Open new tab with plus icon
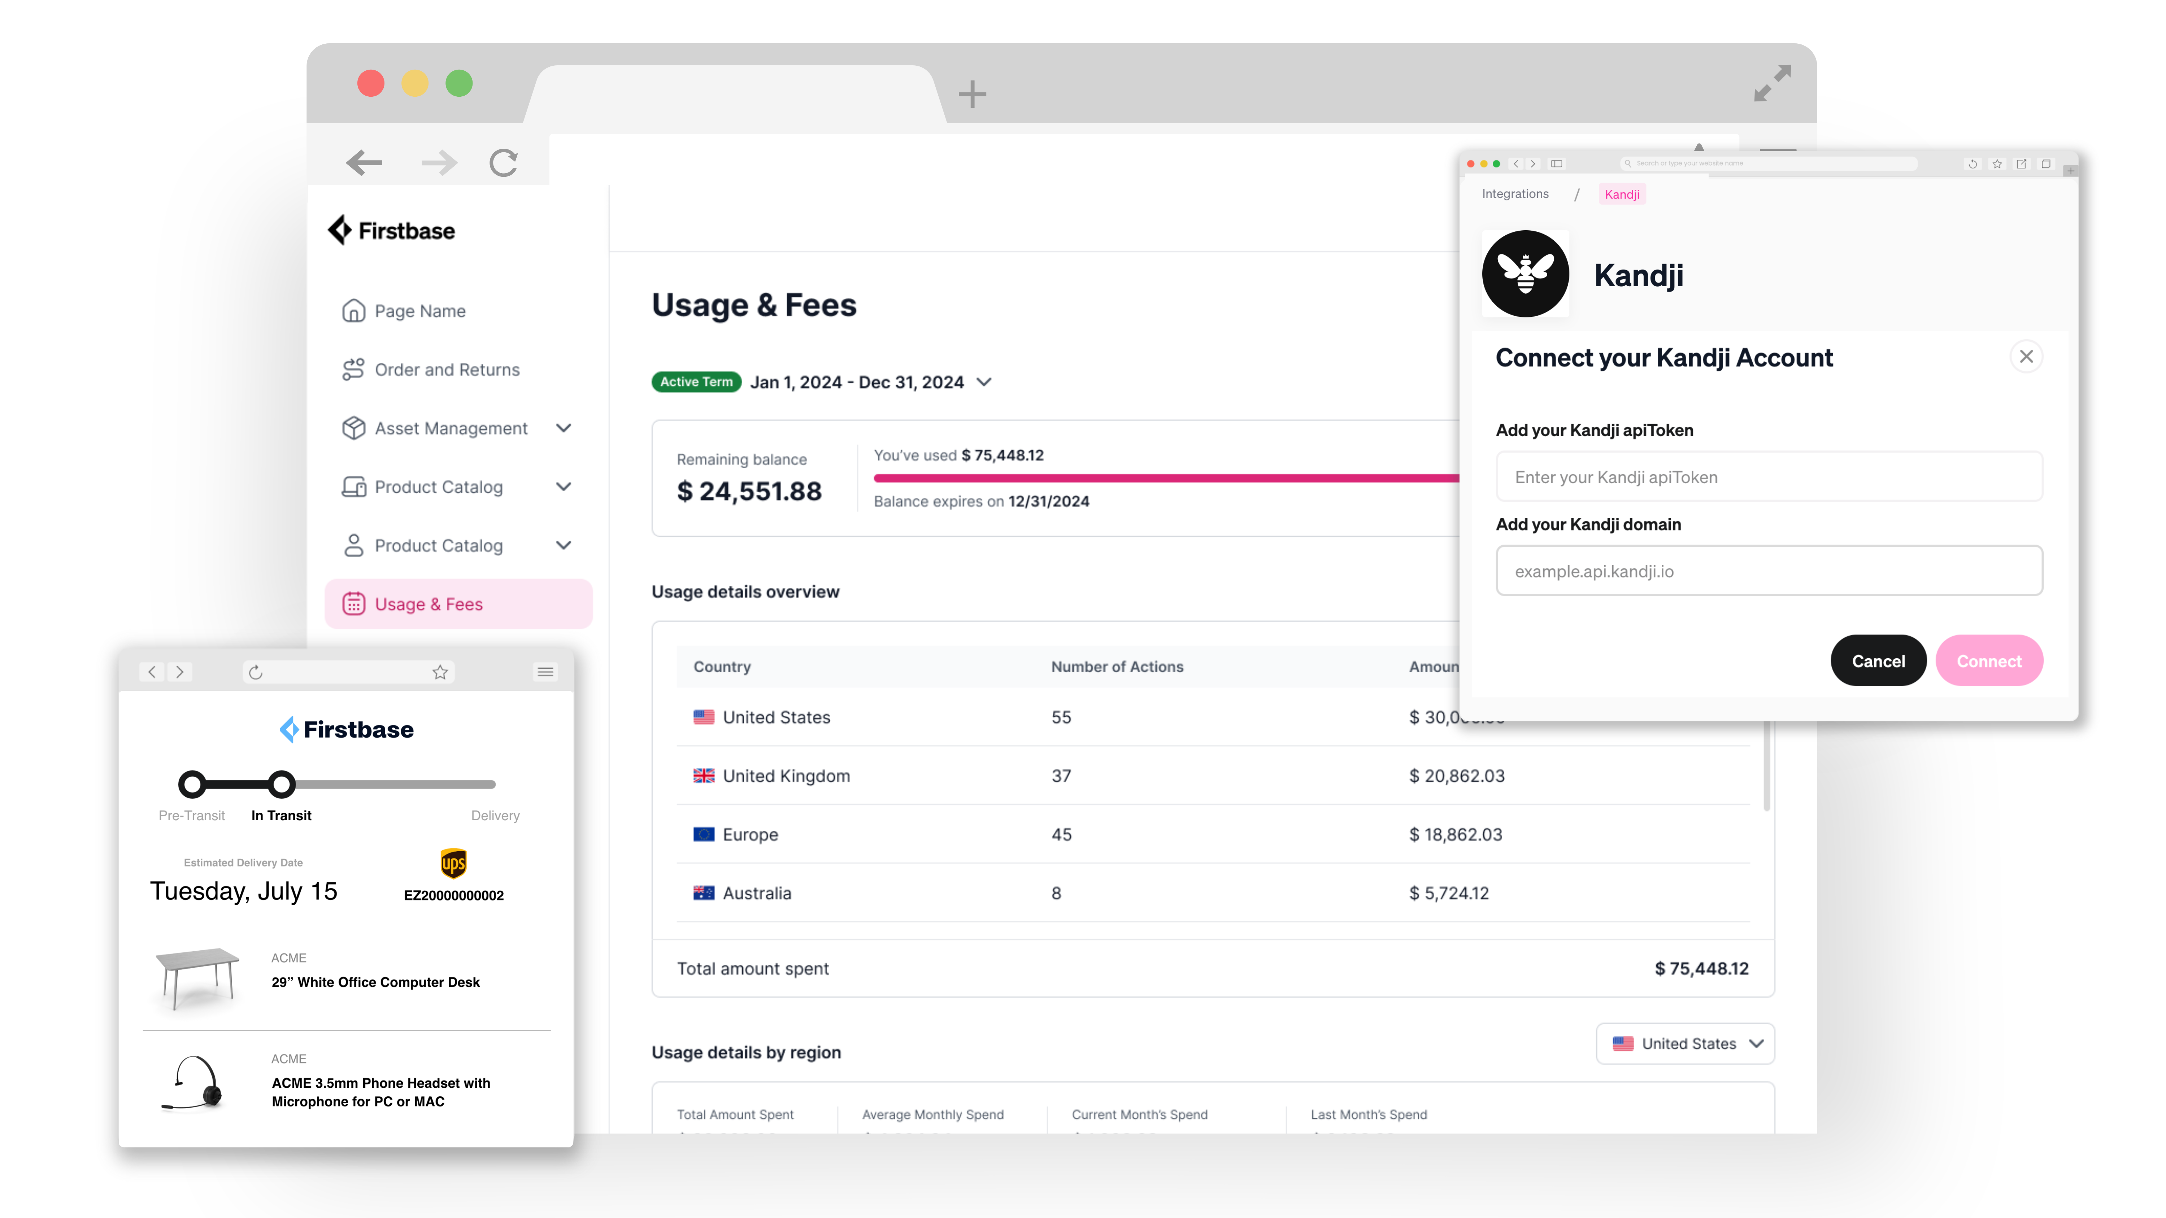2166x1218 pixels. (x=972, y=93)
